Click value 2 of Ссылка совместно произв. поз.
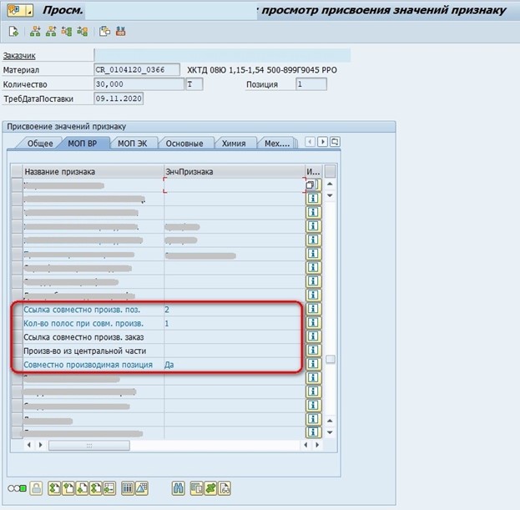This screenshot has width=520, height=510. pyautogui.click(x=167, y=310)
